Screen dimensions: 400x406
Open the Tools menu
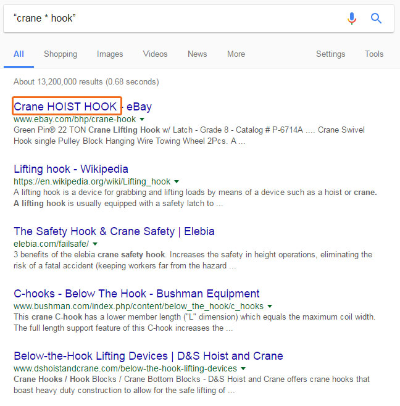[374, 54]
